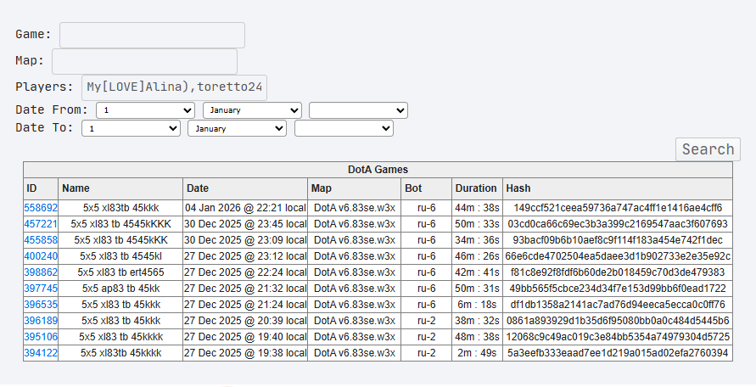Open the Date To month dropdown

238,128
